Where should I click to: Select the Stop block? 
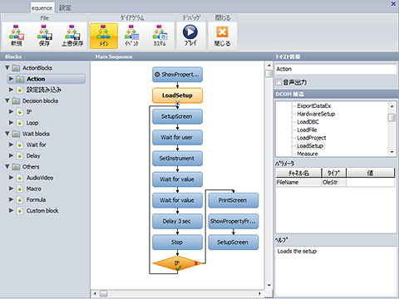point(177,243)
